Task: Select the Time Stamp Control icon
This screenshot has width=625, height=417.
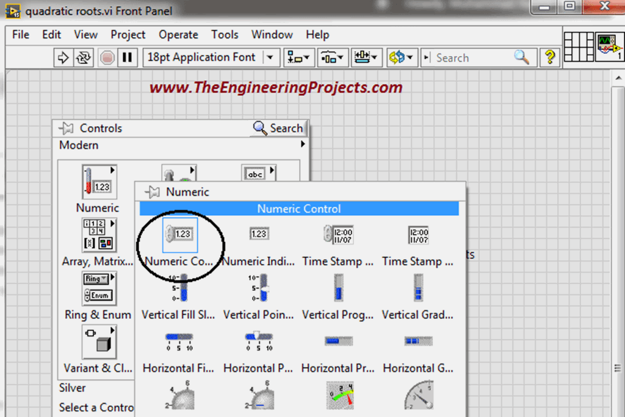Action: coord(338,234)
